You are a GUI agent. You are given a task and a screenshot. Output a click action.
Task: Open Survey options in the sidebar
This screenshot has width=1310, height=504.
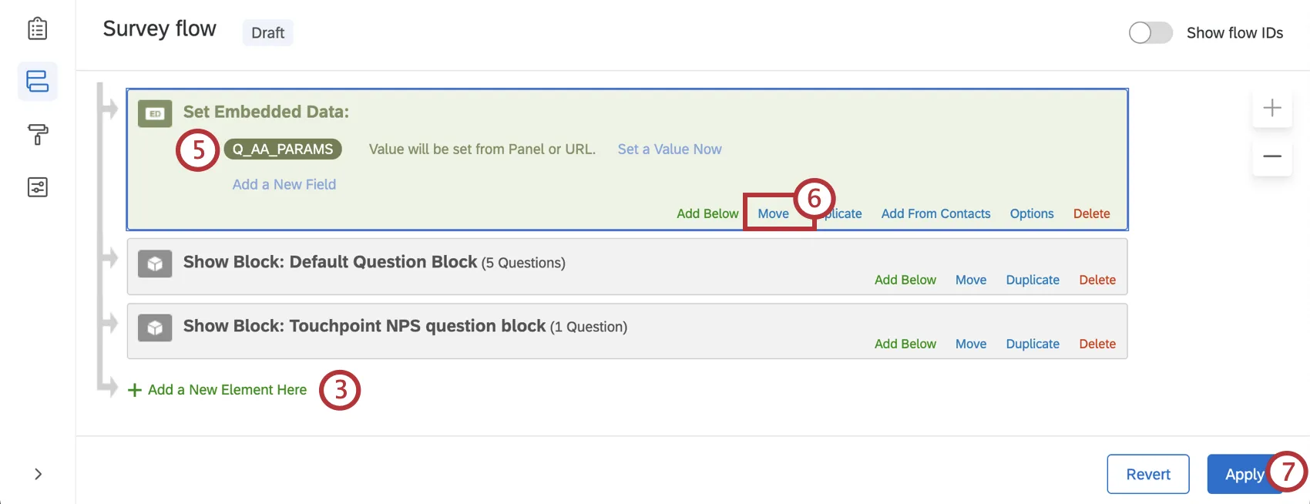coord(37,186)
